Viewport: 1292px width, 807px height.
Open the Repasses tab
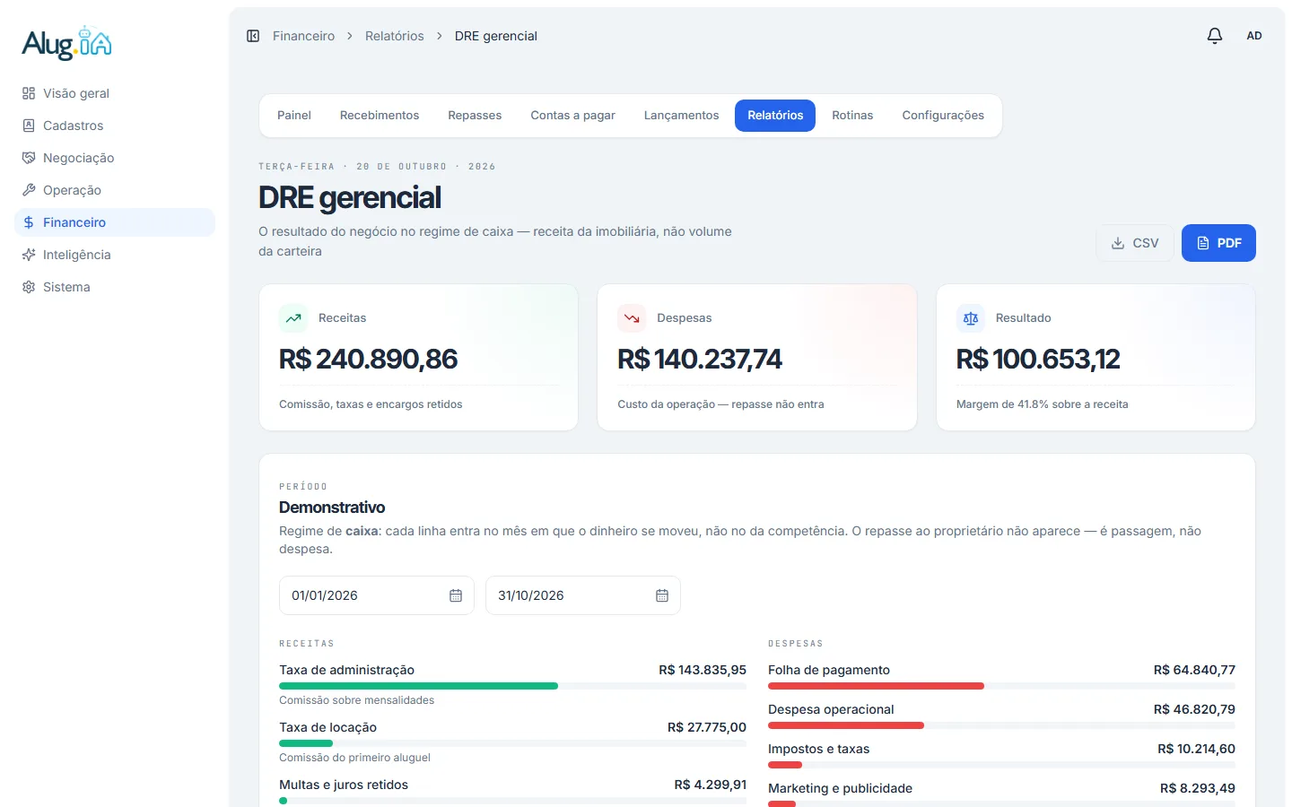coord(475,116)
